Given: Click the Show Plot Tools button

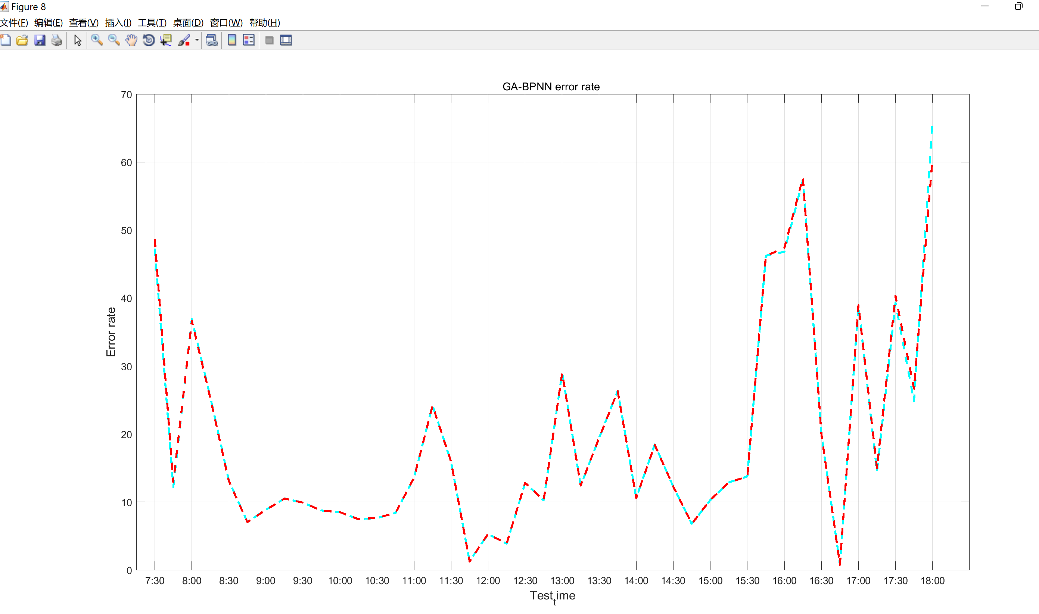Looking at the screenshot, I should [286, 40].
